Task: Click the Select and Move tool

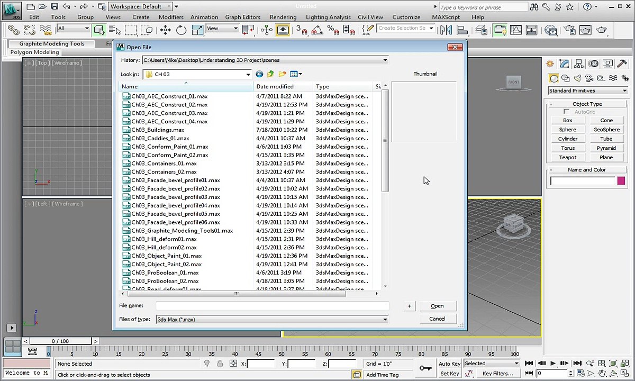Action: point(165,30)
